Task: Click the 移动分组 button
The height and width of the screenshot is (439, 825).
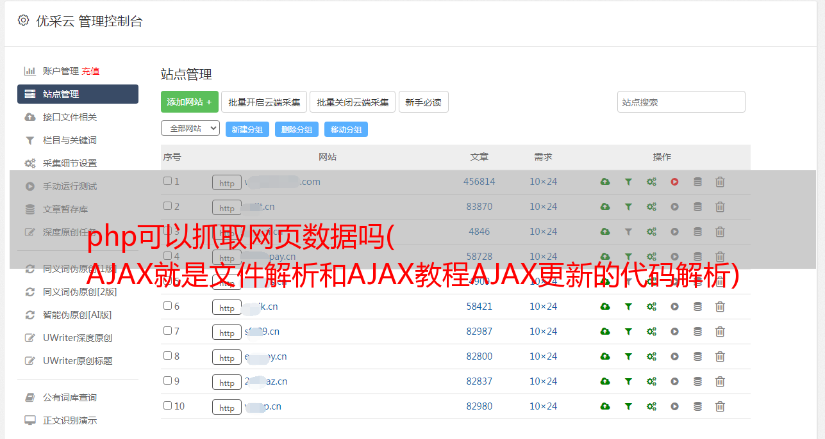Action: point(346,129)
